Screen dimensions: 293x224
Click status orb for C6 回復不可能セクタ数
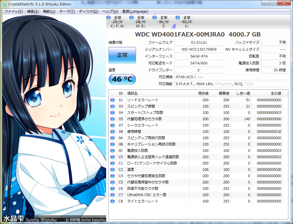tap(112, 189)
